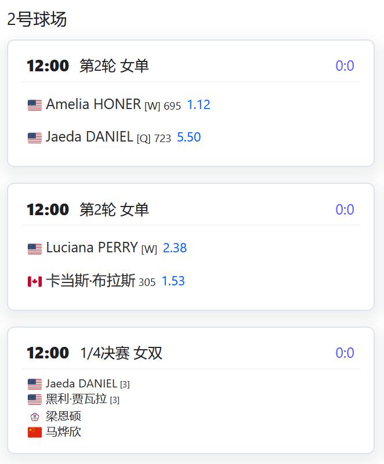Open 卡当斯·布拉斯 player profile

pyautogui.click(x=90, y=281)
